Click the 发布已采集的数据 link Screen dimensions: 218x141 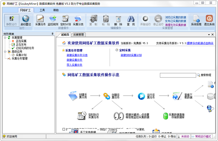pyautogui.click(x=175, y=21)
